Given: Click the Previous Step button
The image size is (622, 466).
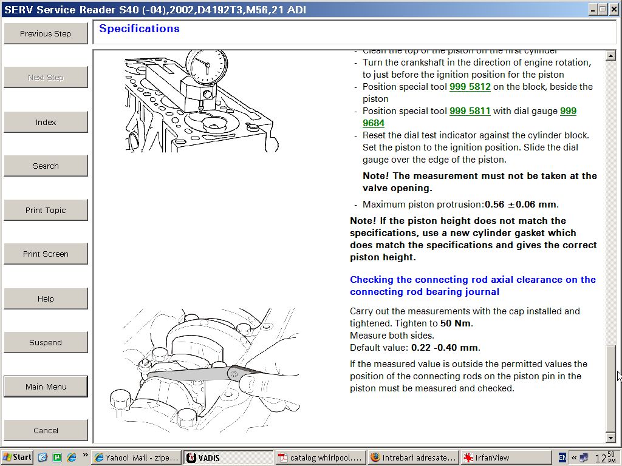Looking at the screenshot, I should (x=46, y=33).
